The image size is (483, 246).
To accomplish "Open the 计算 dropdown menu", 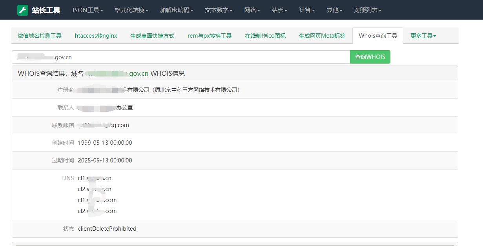I will point(307,10).
